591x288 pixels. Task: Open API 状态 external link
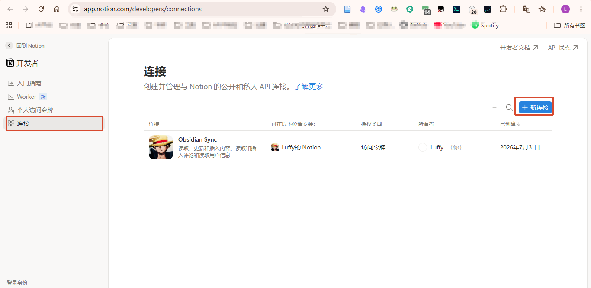[563, 48]
